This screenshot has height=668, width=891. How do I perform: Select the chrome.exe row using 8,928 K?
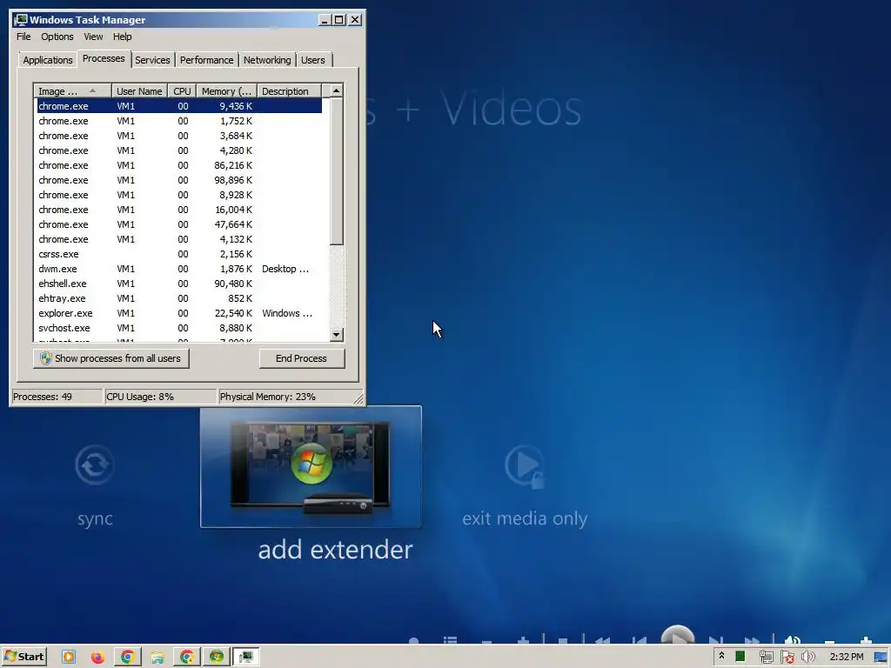[x=179, y=195]
